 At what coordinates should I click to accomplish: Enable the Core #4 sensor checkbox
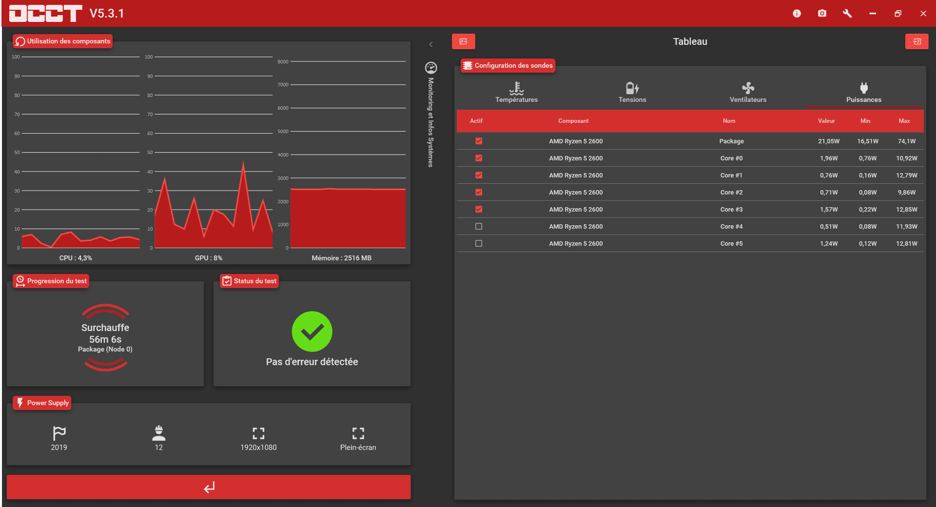click(479, 227)
